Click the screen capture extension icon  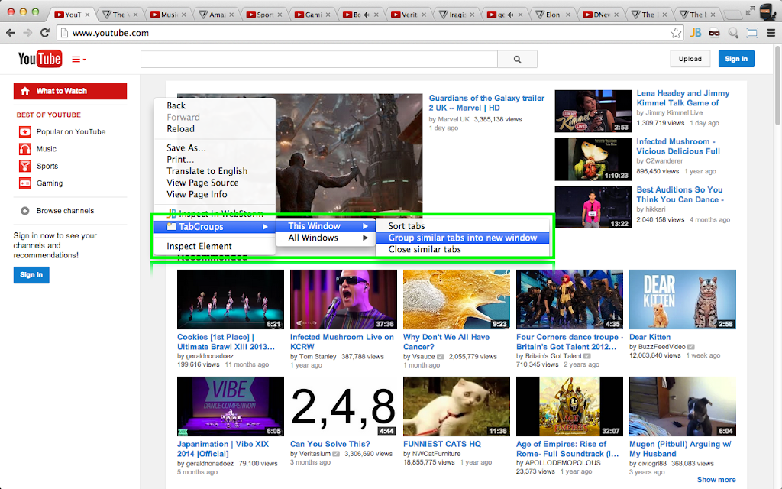click(x=752, y=33)
